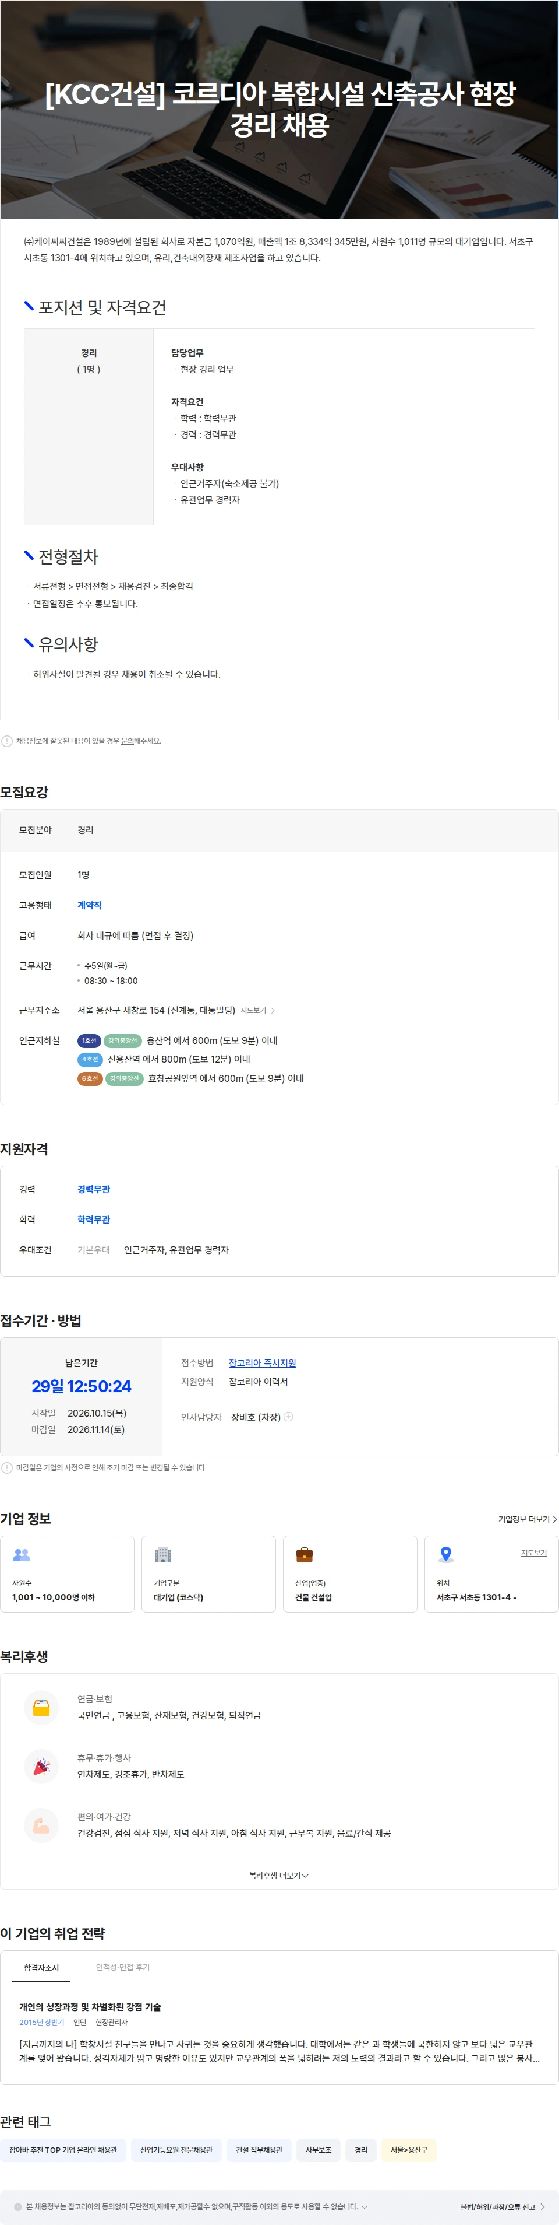
Task: Click the 6호선 subway line badge
Action: pyautogui.click(x=90, y=1078)
